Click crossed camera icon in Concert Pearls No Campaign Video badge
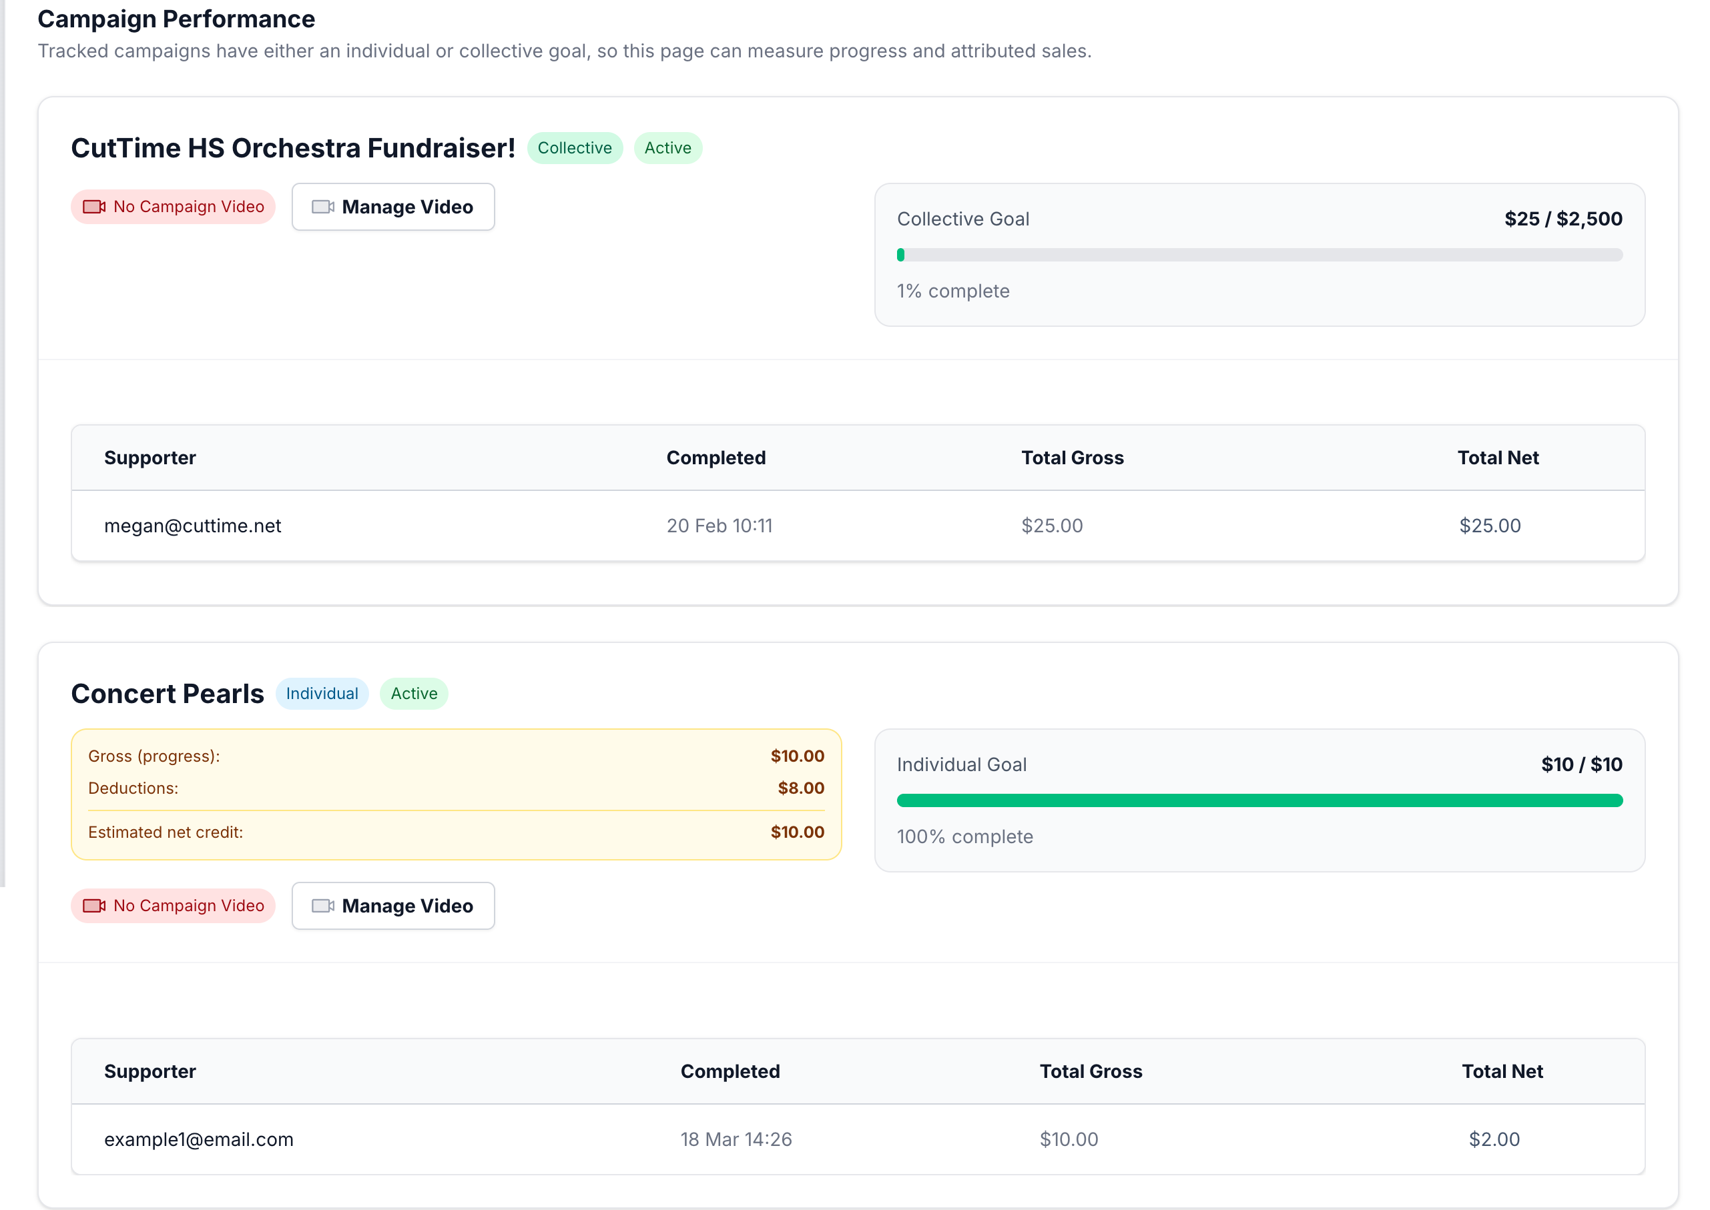The image size is (1710, 1210). [94, 905]
